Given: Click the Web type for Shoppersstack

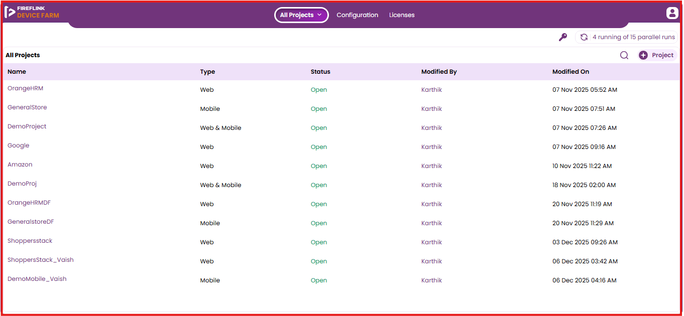Looking at the screenshot, I should pyautogui.click(x=207, y=242).
